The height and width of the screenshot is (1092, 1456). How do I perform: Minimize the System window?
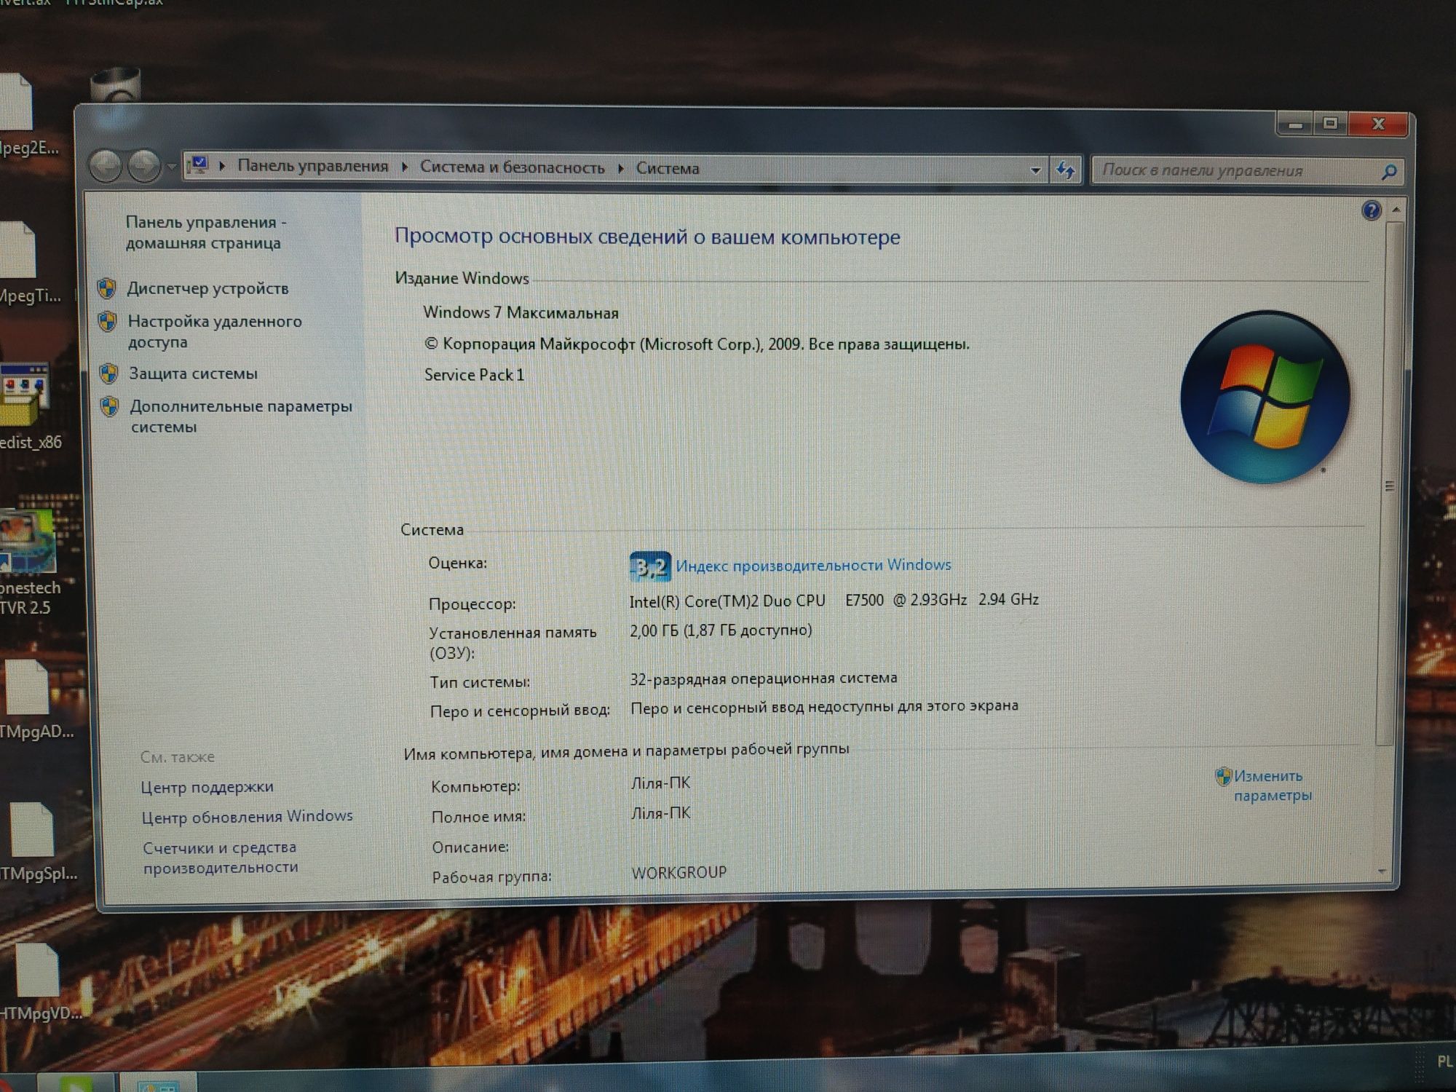[x=1295, y=124]
